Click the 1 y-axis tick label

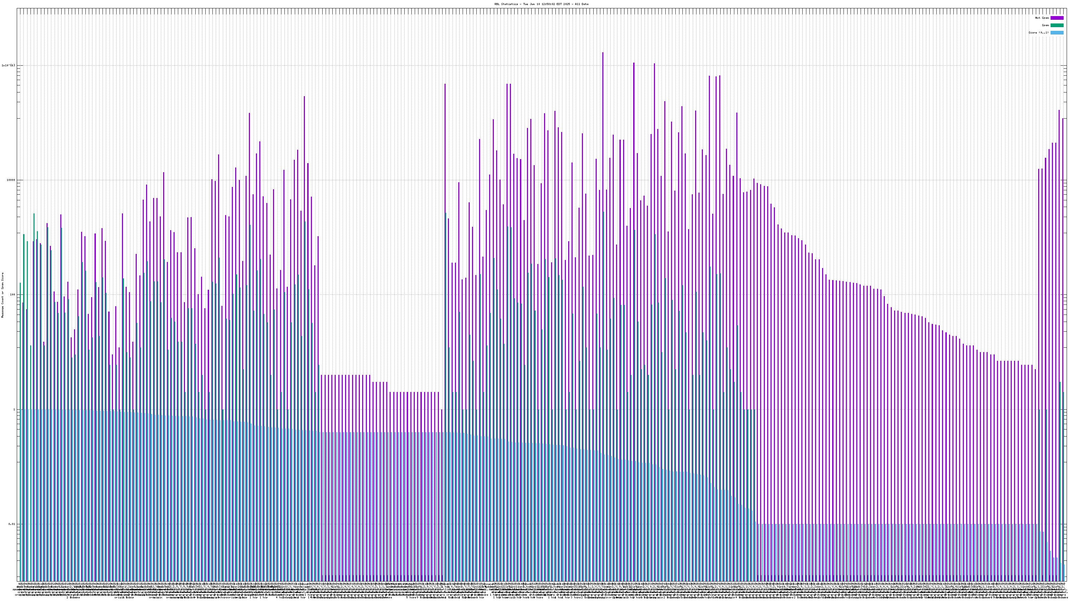click(x=14, y=409)
